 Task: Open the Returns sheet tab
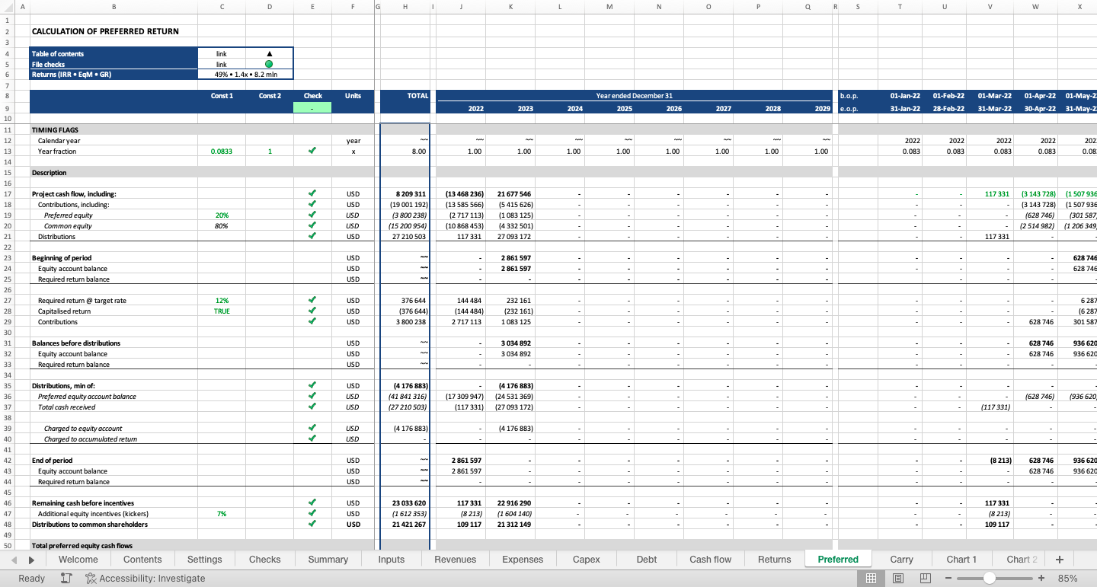[x=775, y=560]
